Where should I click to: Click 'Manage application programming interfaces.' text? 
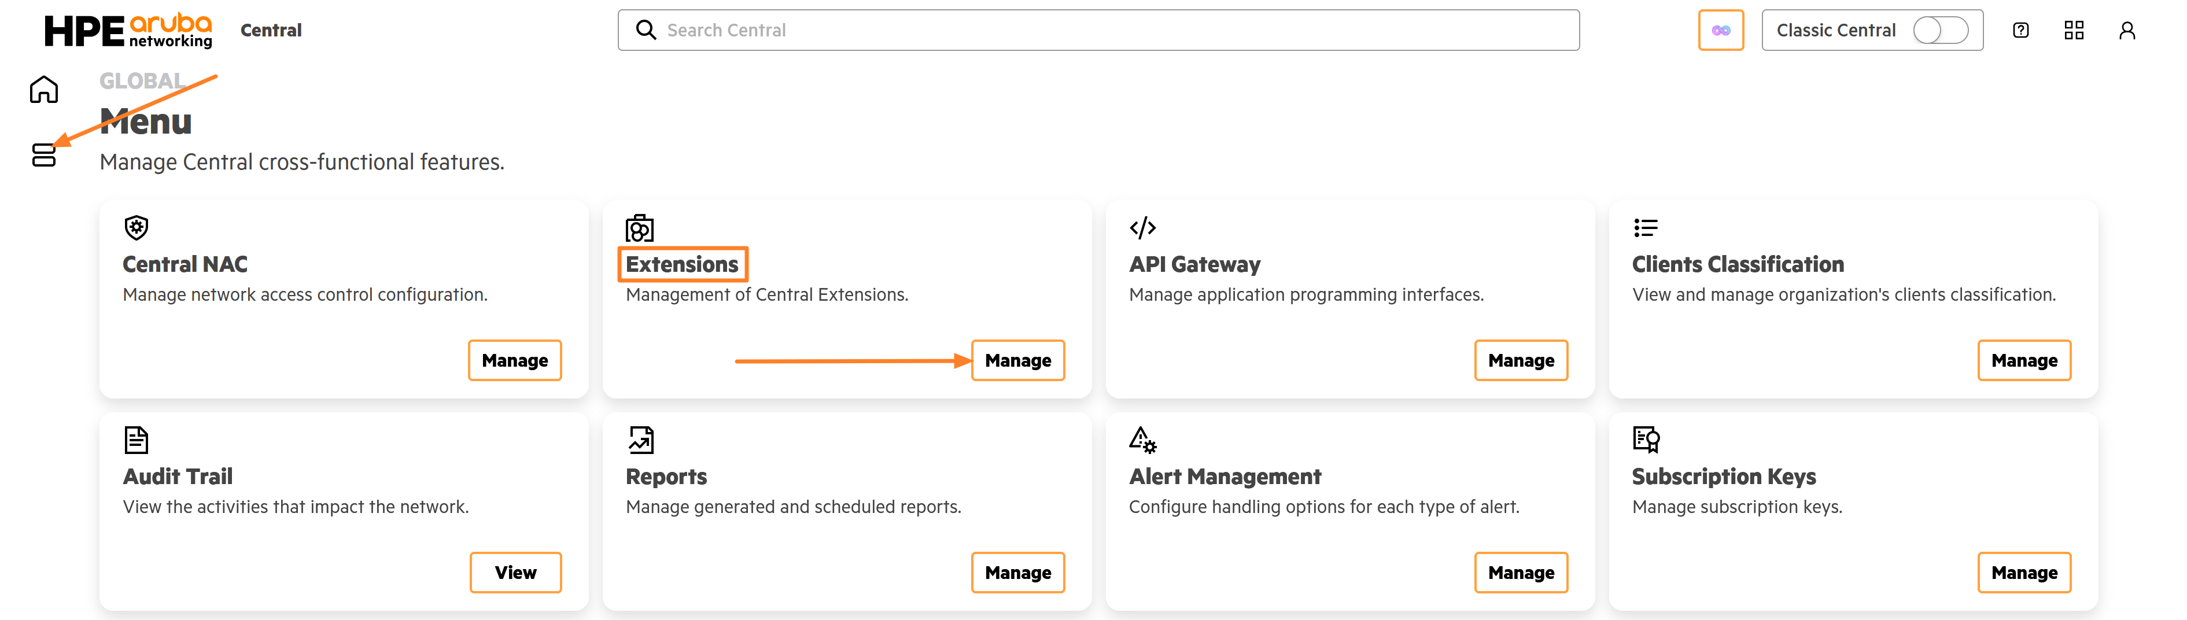coord(1307,295)
